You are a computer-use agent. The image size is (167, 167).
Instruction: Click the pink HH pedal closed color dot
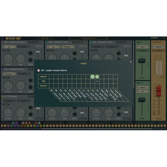pos(38,70)
